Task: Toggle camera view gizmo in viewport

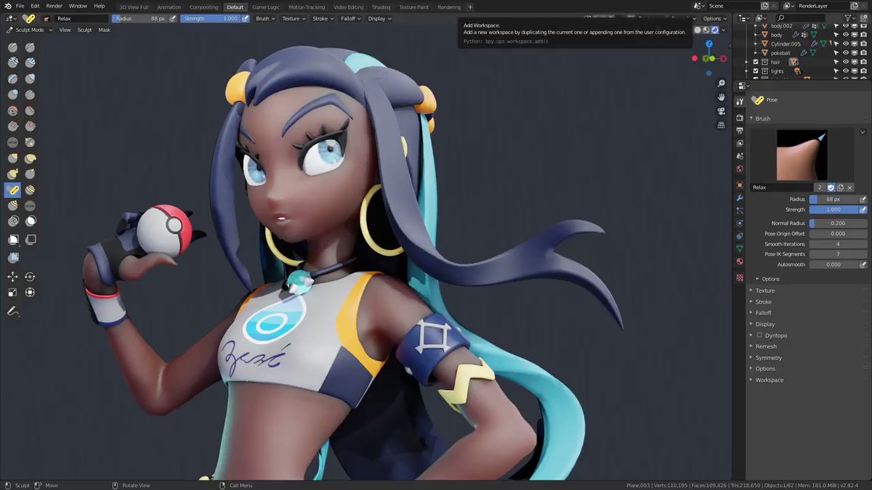Action: point(721,111)
